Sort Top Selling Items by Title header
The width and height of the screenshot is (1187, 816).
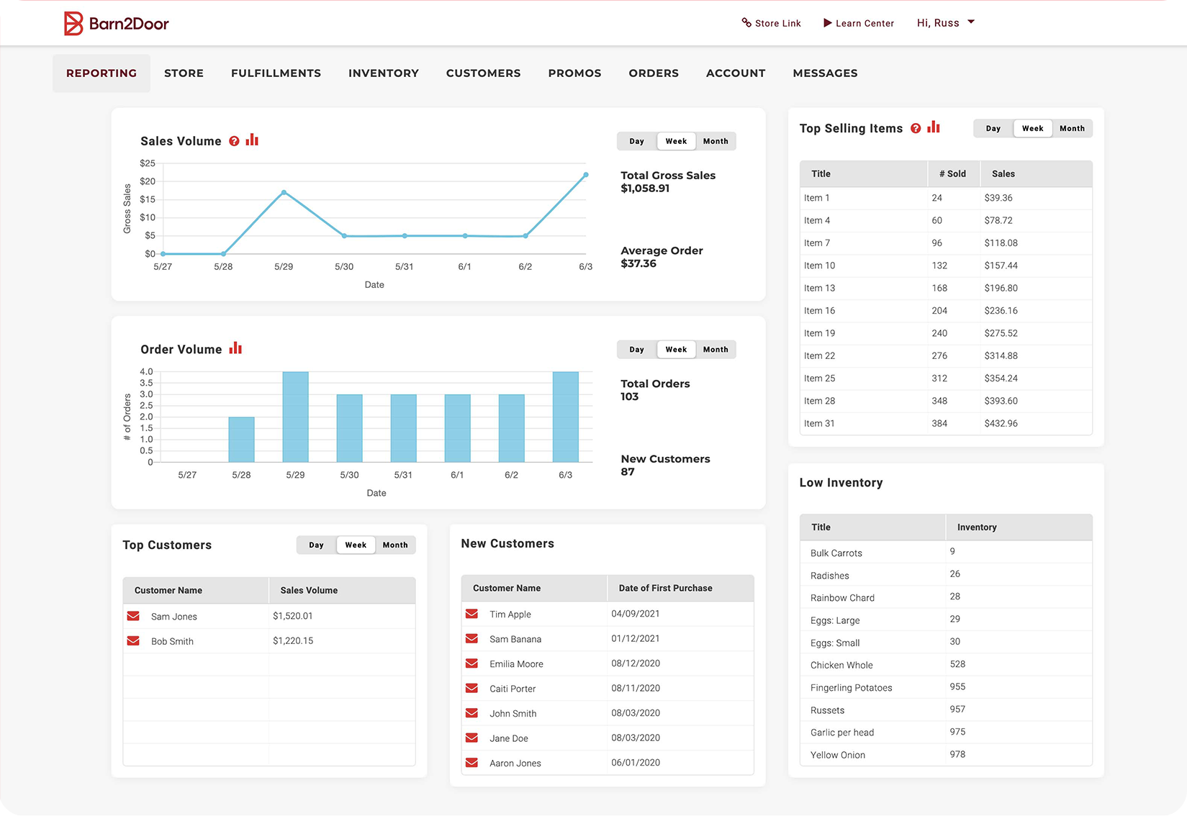pos(864,173)
